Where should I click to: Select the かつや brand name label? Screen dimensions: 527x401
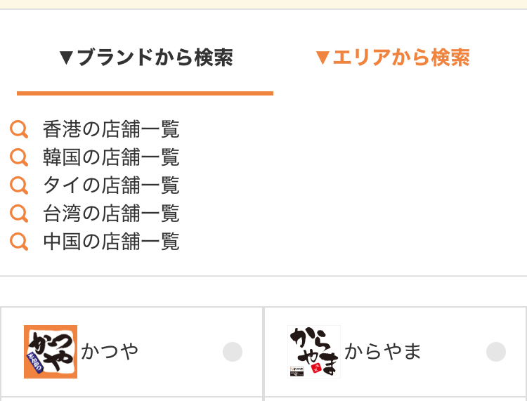[110, 351]
